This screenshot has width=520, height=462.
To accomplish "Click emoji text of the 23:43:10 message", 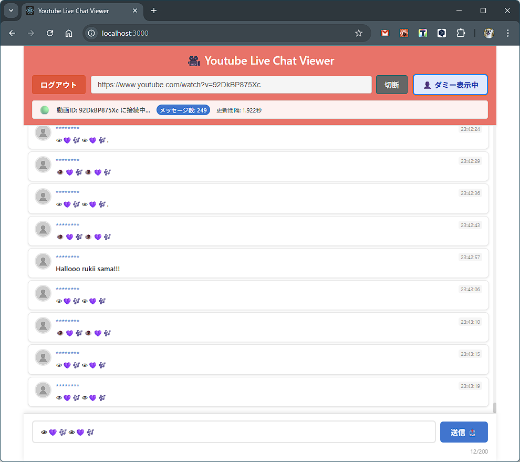I will 84,333.
